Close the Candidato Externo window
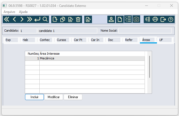Viewport: 179px width, 116px height. [x=172, y=5]
